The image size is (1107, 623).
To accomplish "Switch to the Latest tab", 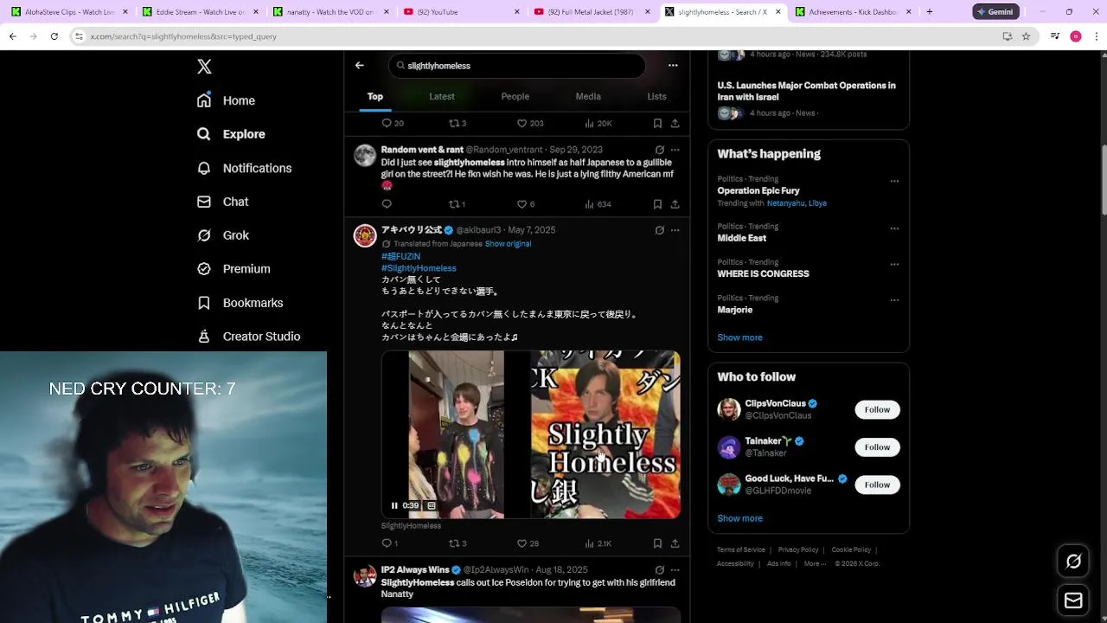I will click(x=442, y=96).
